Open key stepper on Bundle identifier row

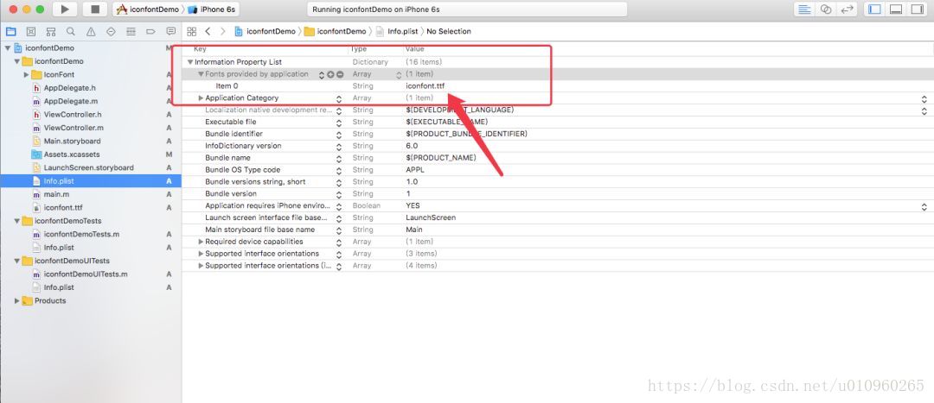coord(339,135)
